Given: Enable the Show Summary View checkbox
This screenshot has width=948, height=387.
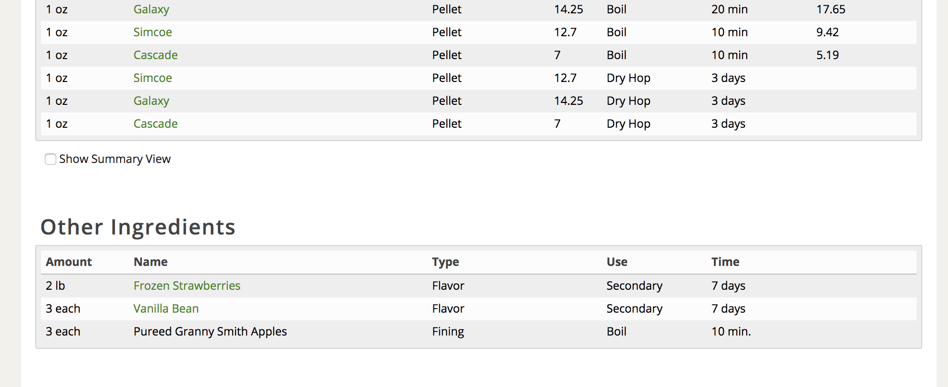Looking at the screenshot, I should pyautogui.click(x=51, y=159).
